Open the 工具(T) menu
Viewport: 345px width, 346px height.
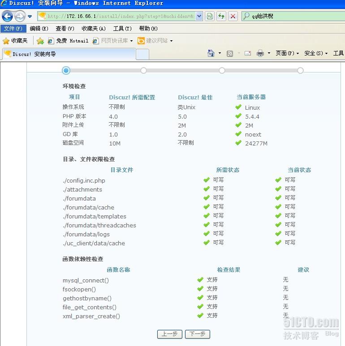pyautogui.click(x=122, y=29)
